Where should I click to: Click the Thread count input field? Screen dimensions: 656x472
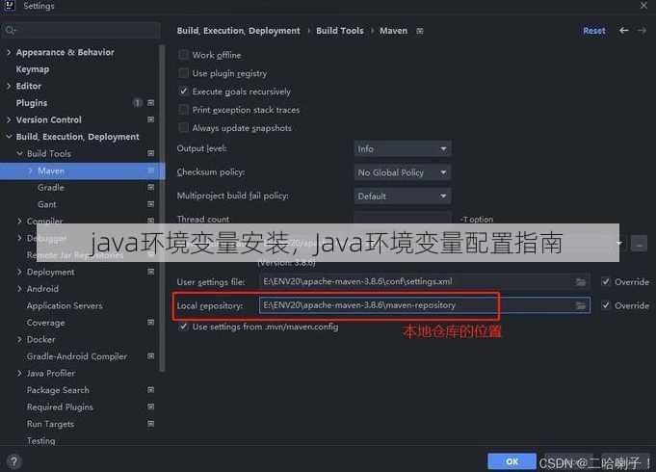point(403,219)
